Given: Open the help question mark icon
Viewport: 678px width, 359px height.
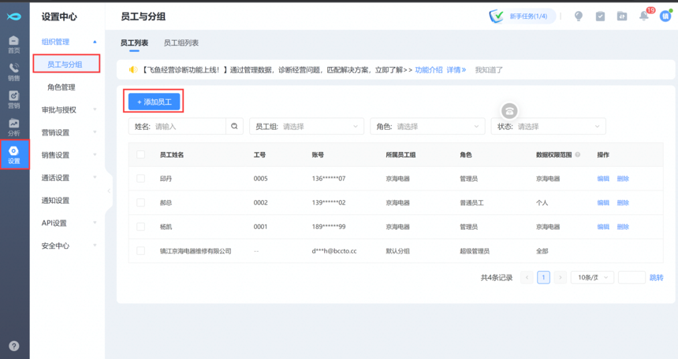Looking at the screenshot, I should (13, 346).
